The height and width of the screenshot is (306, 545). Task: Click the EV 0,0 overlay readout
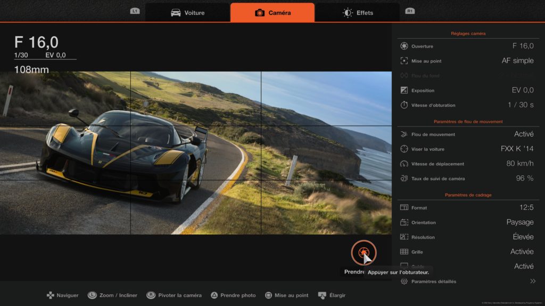click(55, 55)
